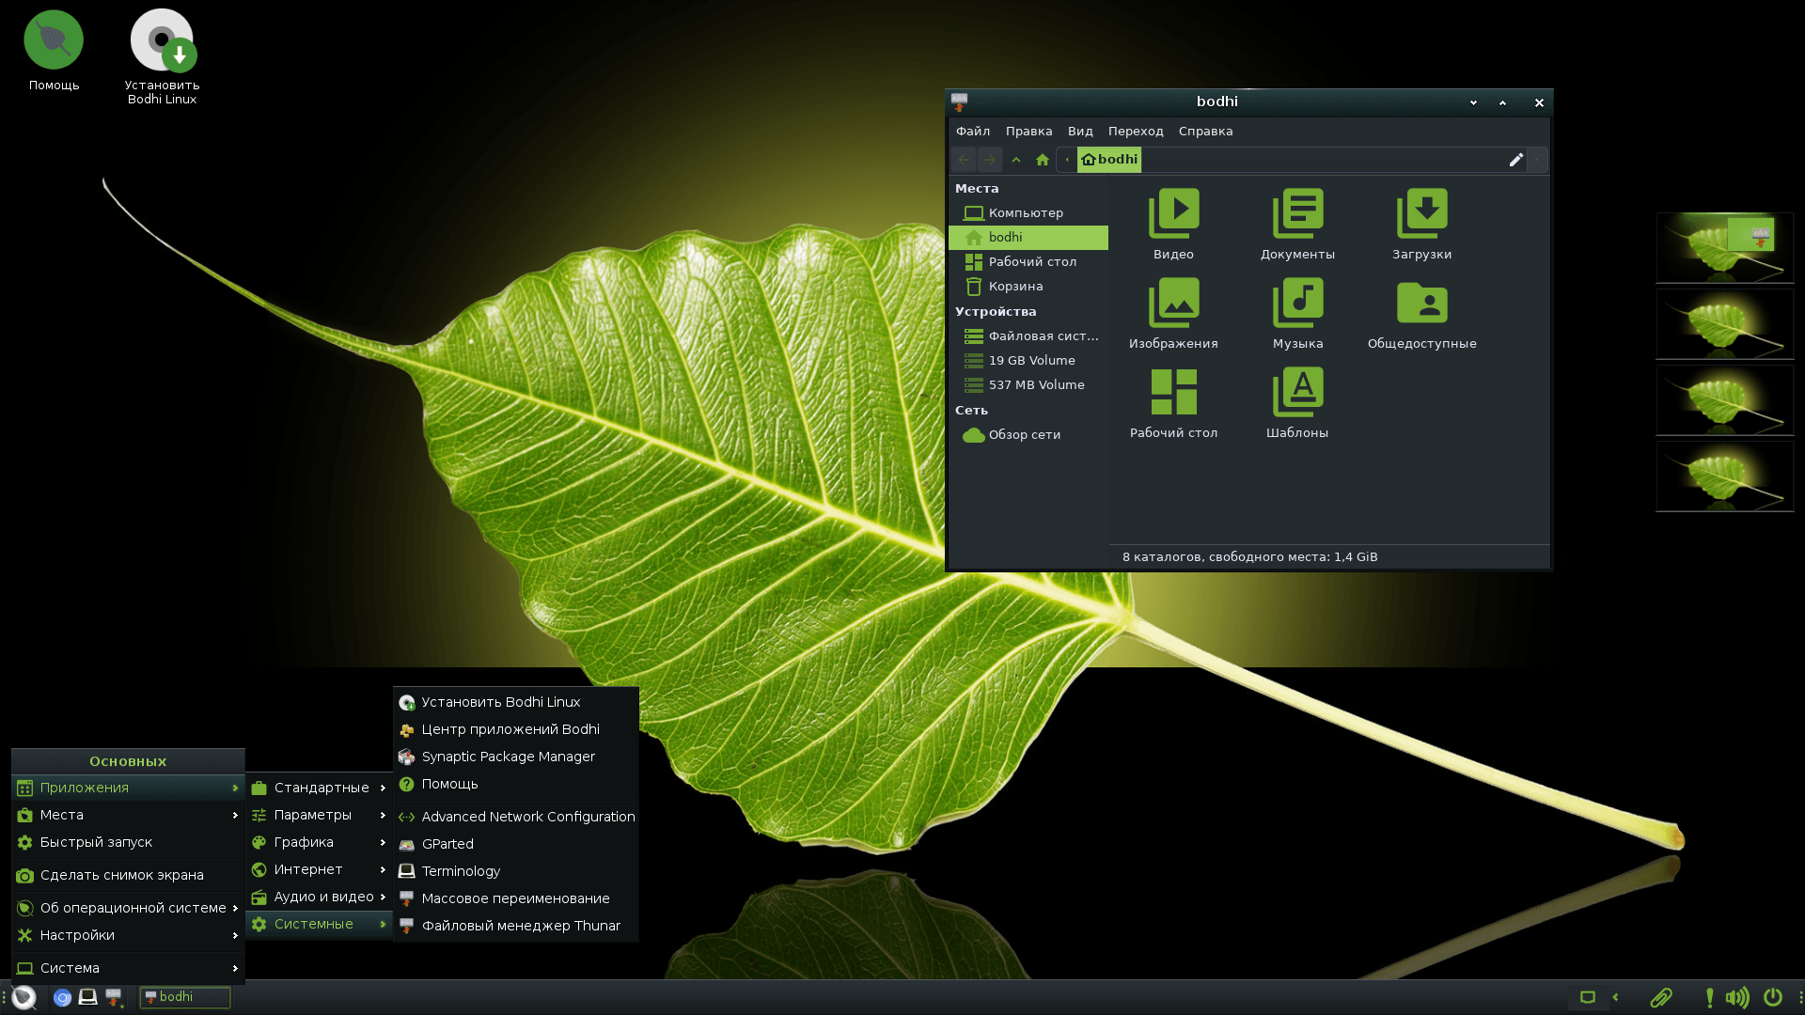The height and width of the screenshot is (1015, 1805).
Task: Expand the Аудио и видео category
Action: (x=319, y=897)
